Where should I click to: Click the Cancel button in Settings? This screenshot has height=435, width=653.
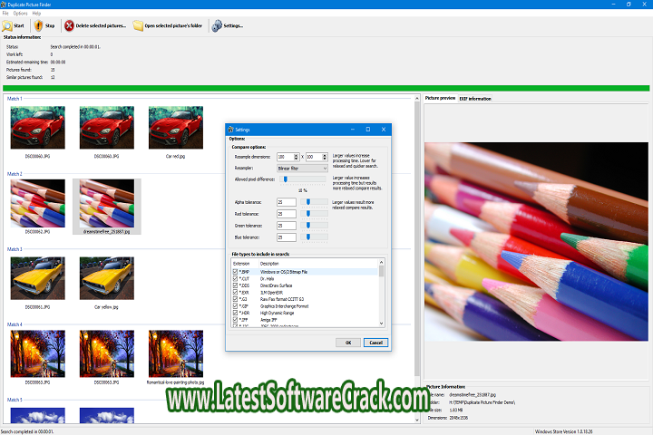[x=375, y=343]
